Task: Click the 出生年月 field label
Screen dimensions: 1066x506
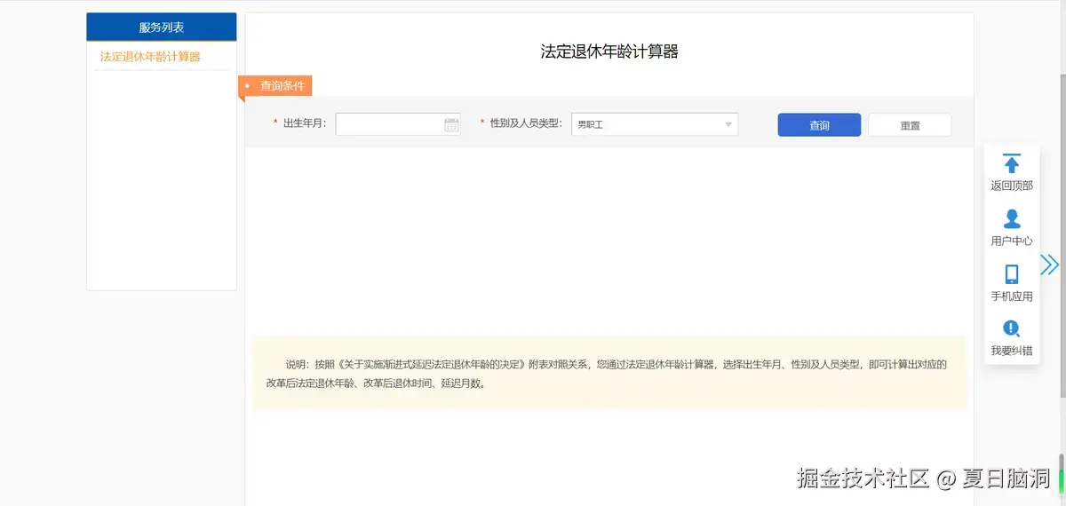Action: pyautogui.click(x=305, y=123)
